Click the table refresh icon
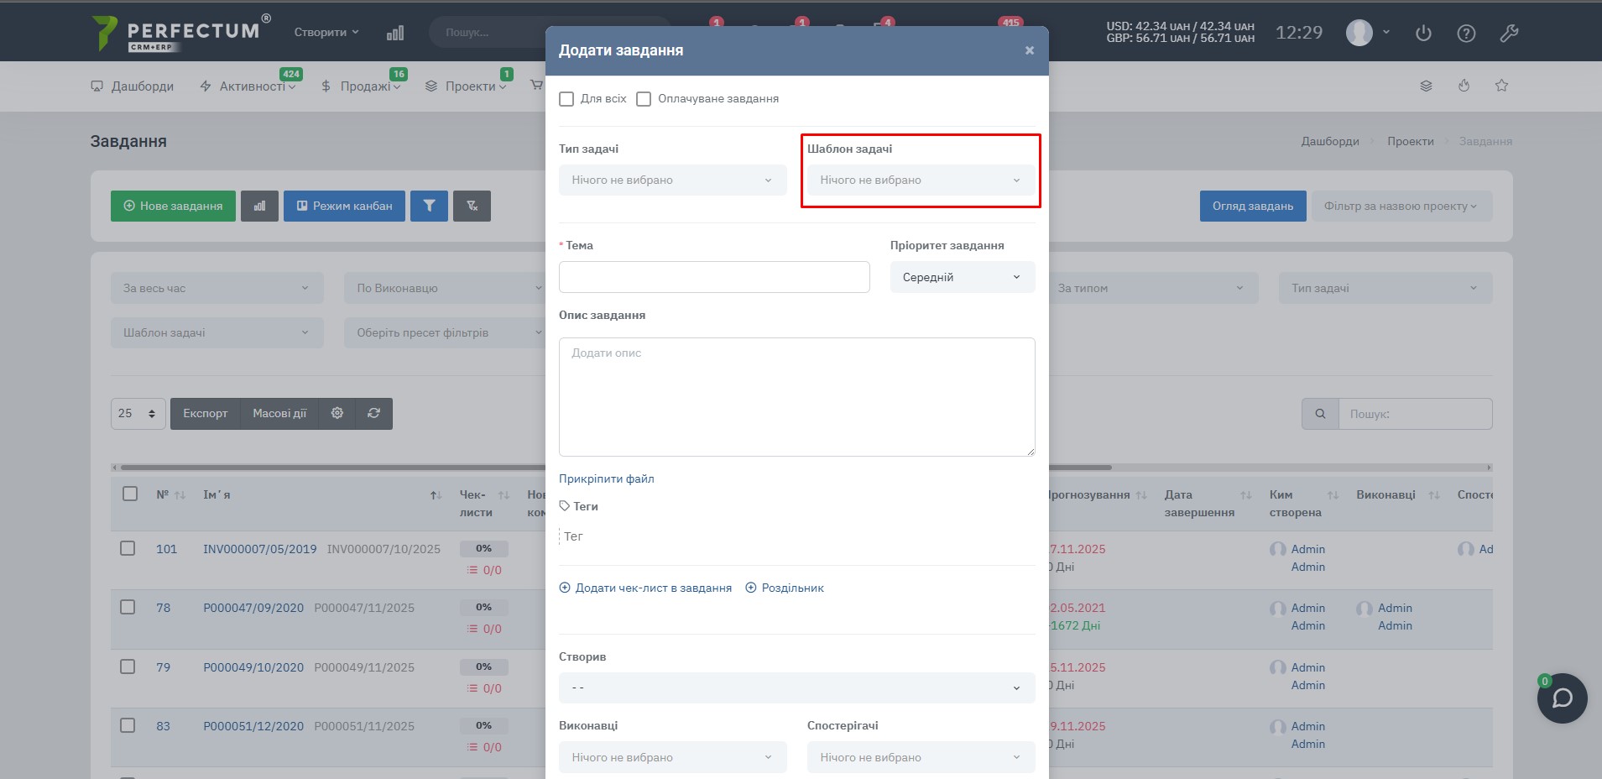The image size is (1602, 779). [x=374, y=413]
